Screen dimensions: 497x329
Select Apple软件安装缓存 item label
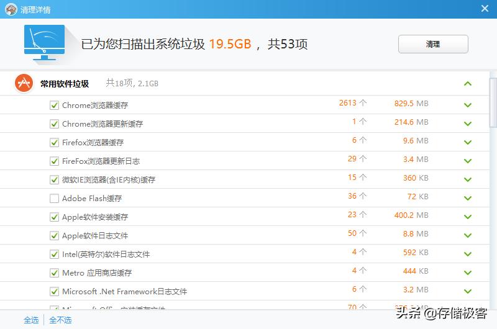95,217
